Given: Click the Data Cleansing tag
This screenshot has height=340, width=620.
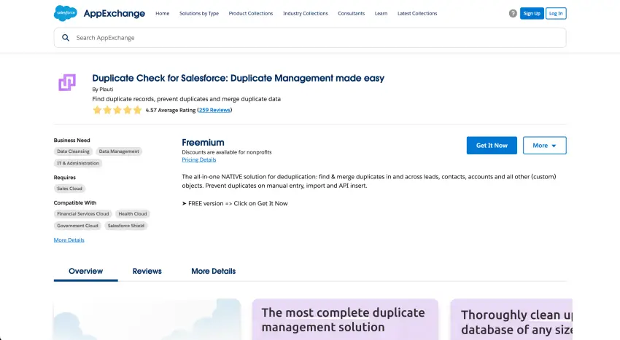Looking at the screenshot, I should (x=73, y=151).
